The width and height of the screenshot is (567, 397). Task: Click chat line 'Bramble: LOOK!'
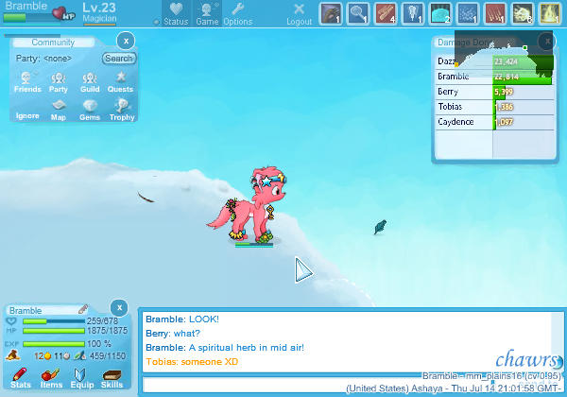point(182,319)
